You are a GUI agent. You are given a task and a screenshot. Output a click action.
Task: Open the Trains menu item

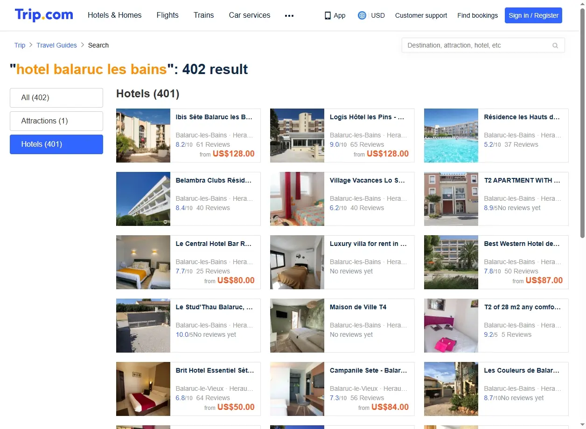[x=204, y=15]
